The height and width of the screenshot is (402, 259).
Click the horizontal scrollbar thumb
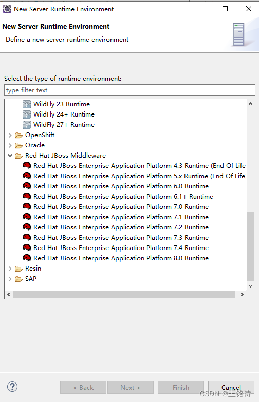pos(124,294)
